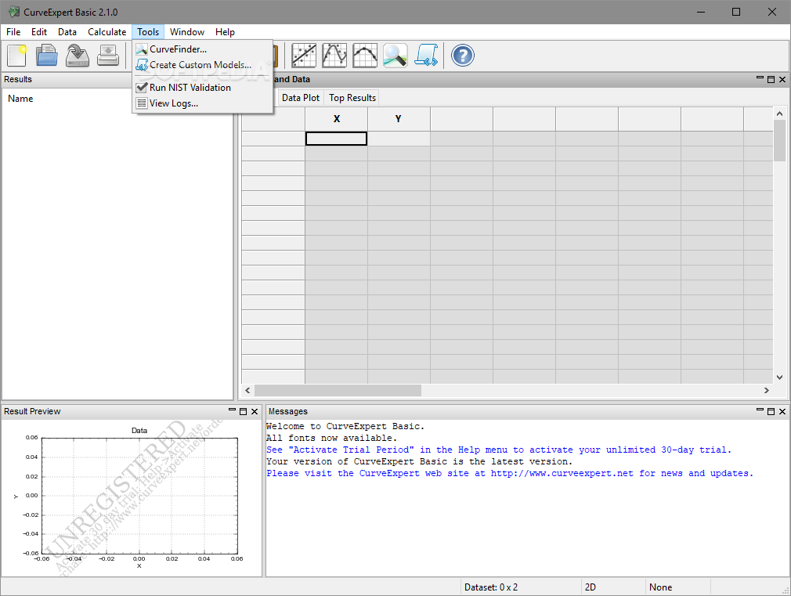Click horizontal scrollbar left arrow

click(247, 390)
